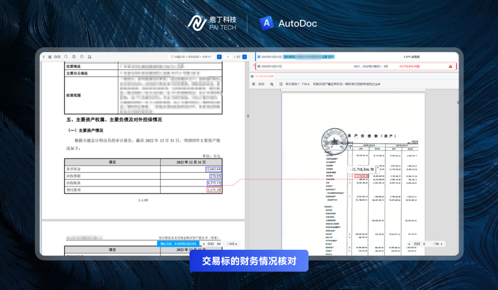Click the left page number field showing 96

point(219,244)
